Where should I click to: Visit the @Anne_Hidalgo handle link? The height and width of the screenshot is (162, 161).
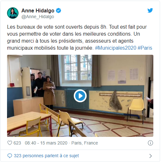click(x=38, y=17)
